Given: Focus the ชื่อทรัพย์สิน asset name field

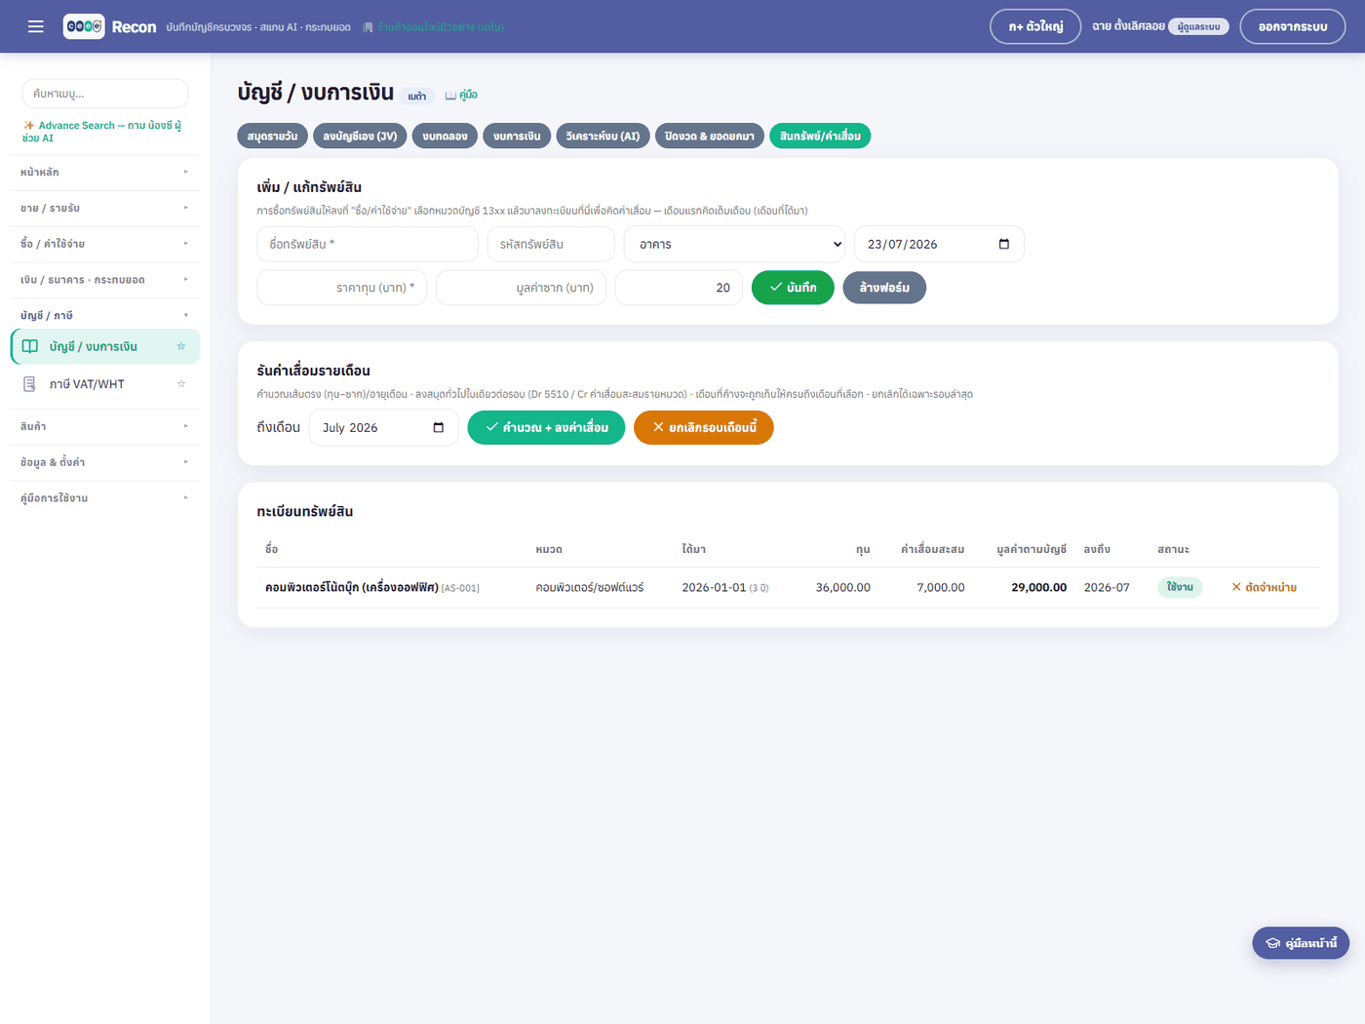Looking at the screenshot, I should coord(368,244).
